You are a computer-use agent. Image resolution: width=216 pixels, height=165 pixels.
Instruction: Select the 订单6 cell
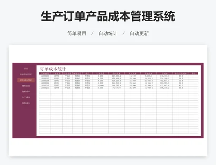[x=57, y=88]
